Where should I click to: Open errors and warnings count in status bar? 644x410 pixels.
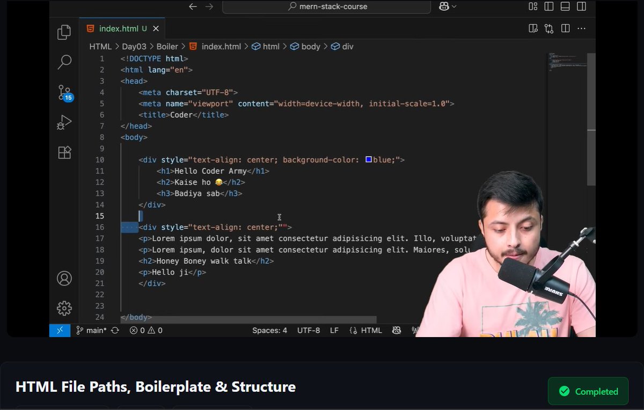pos(146,331)
